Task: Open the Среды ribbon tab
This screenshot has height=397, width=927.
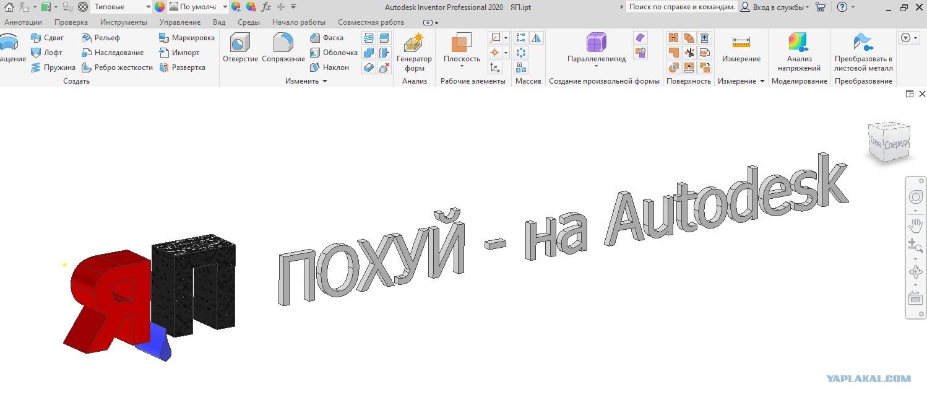Action: (x=249, y=22)
